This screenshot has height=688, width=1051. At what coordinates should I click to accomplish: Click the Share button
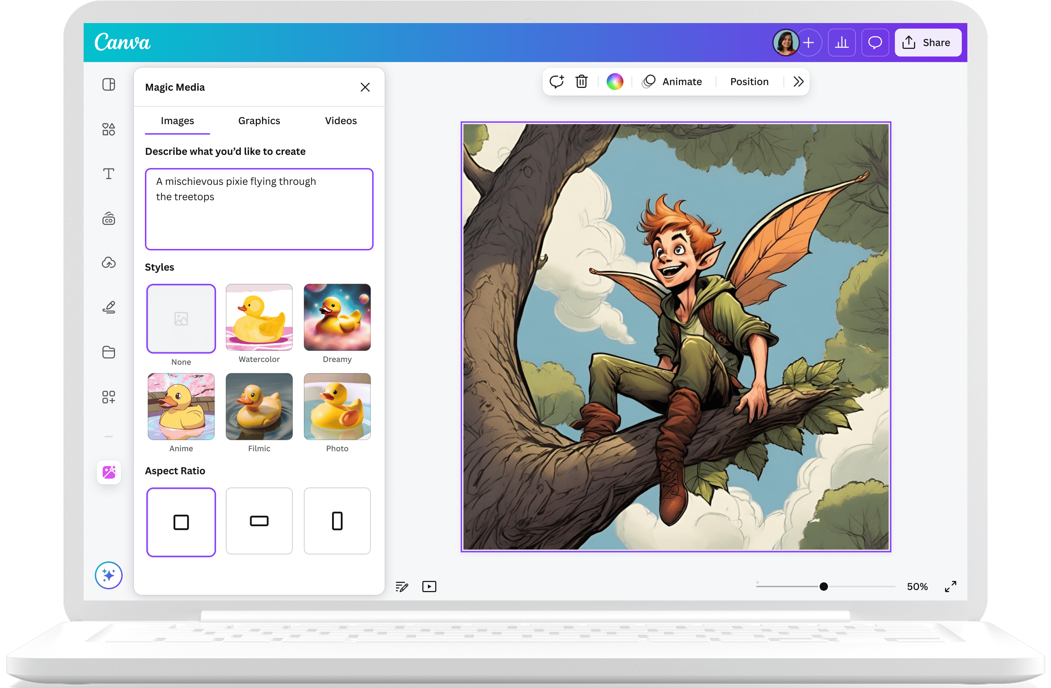(x=928, y=42)
